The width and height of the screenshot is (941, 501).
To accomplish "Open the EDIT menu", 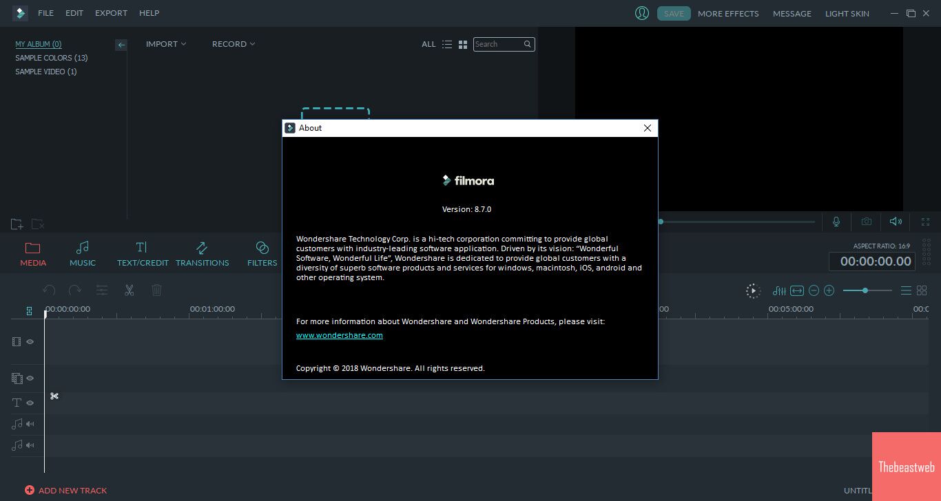I will point(74,13).
